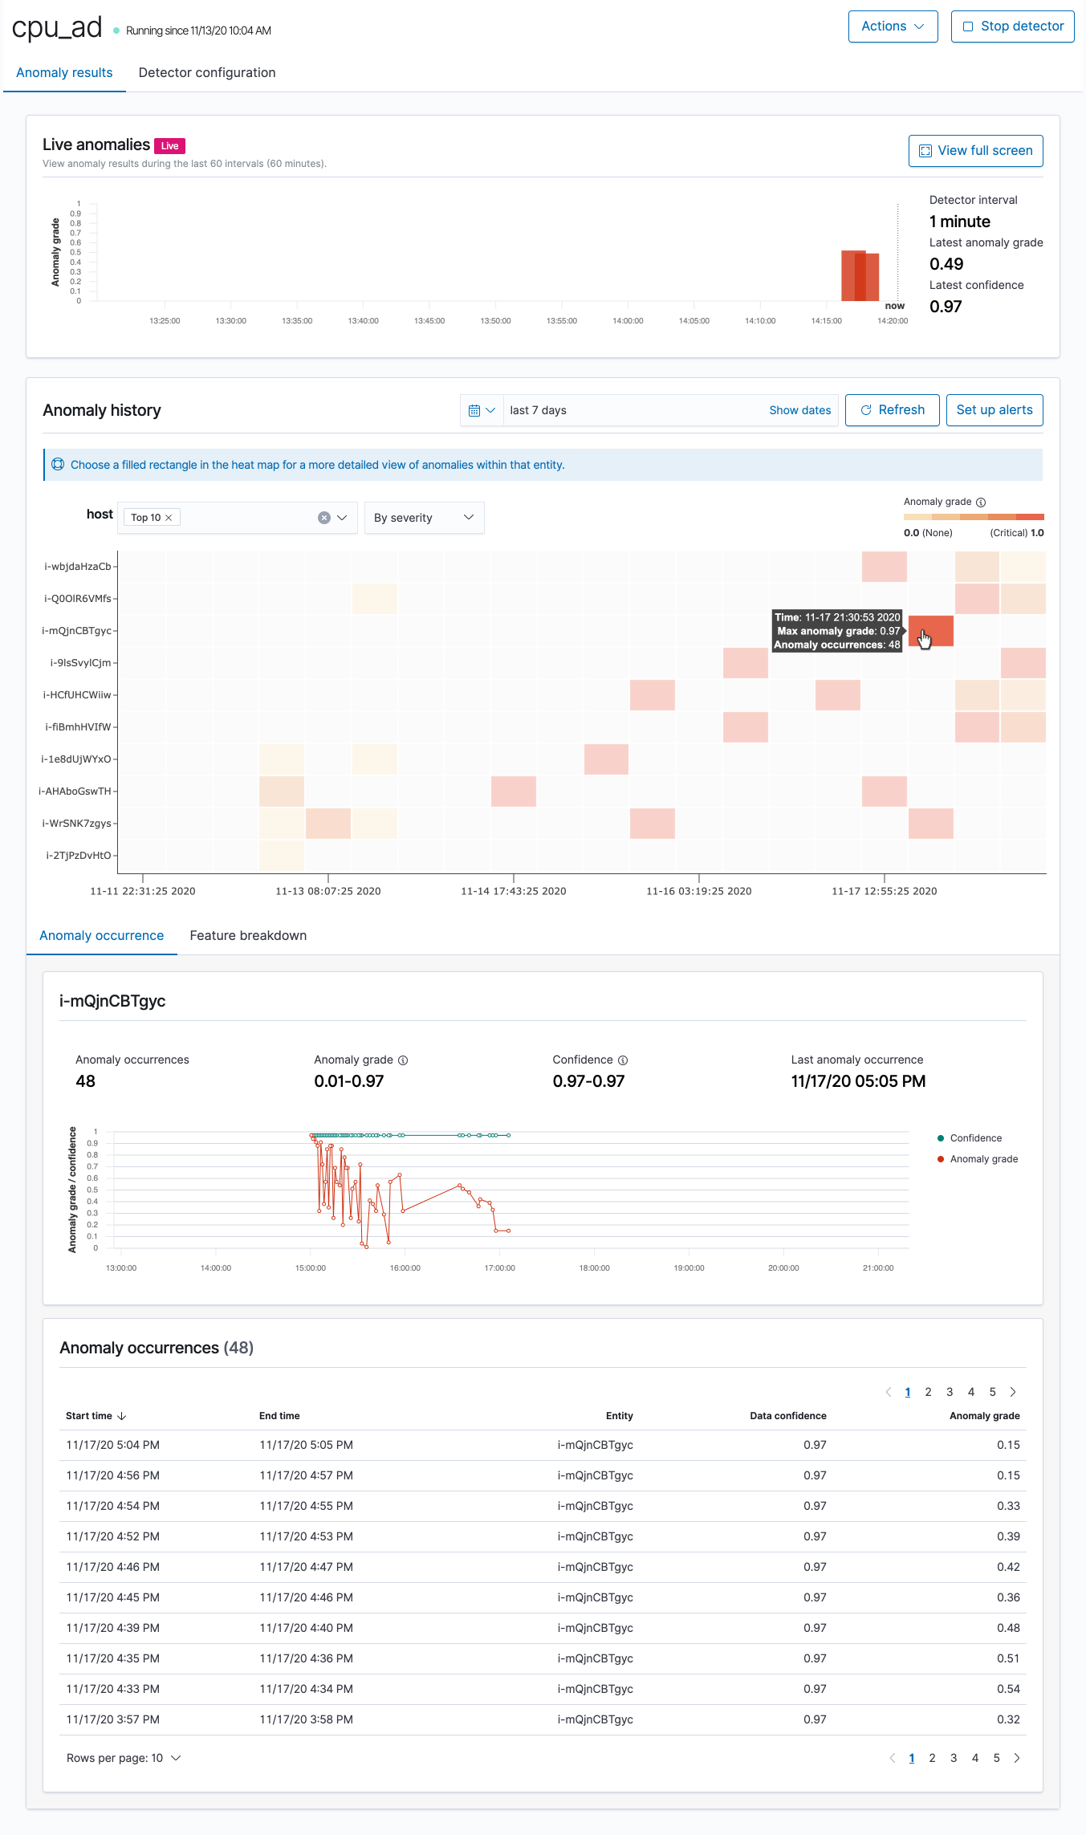Click the Stop detector button
This screenshot has height=1835, width=1086.
pyautogui.click(x=1012, y=26)
